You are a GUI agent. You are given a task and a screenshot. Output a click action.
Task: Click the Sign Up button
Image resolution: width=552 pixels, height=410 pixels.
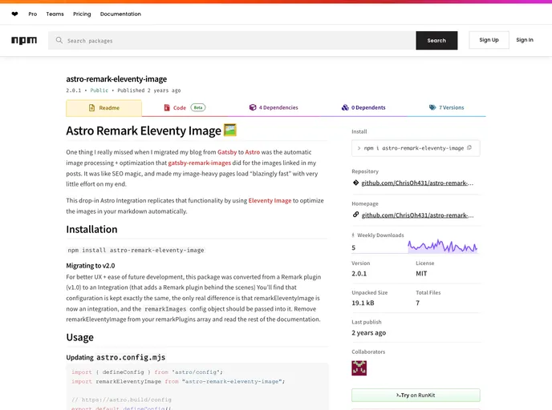click(x=489, y=40)
